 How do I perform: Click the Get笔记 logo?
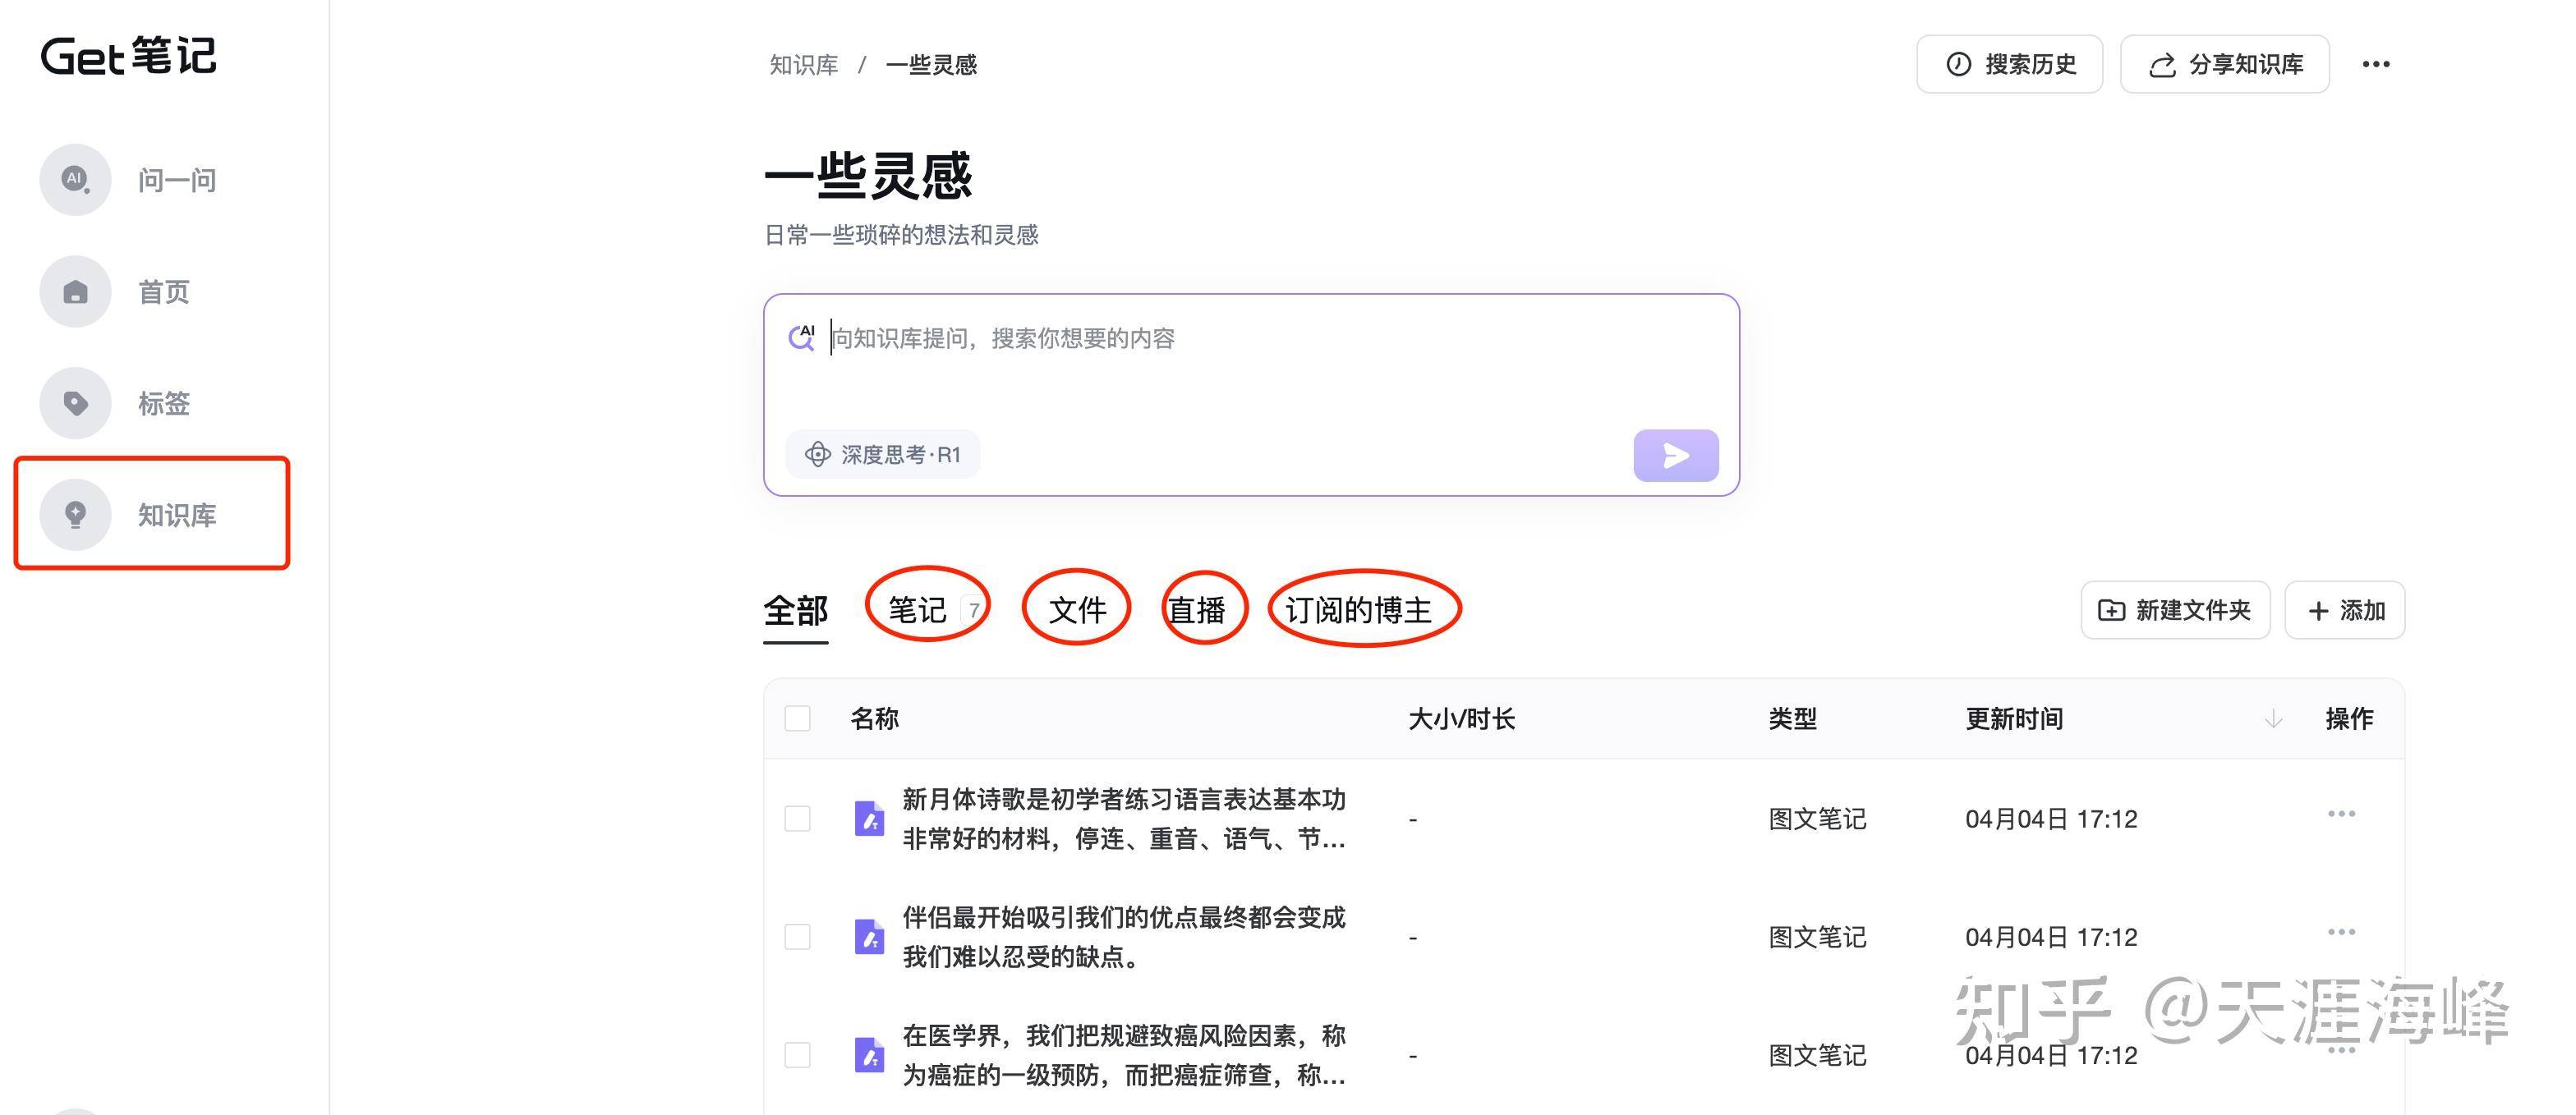(x=129, y=56)
